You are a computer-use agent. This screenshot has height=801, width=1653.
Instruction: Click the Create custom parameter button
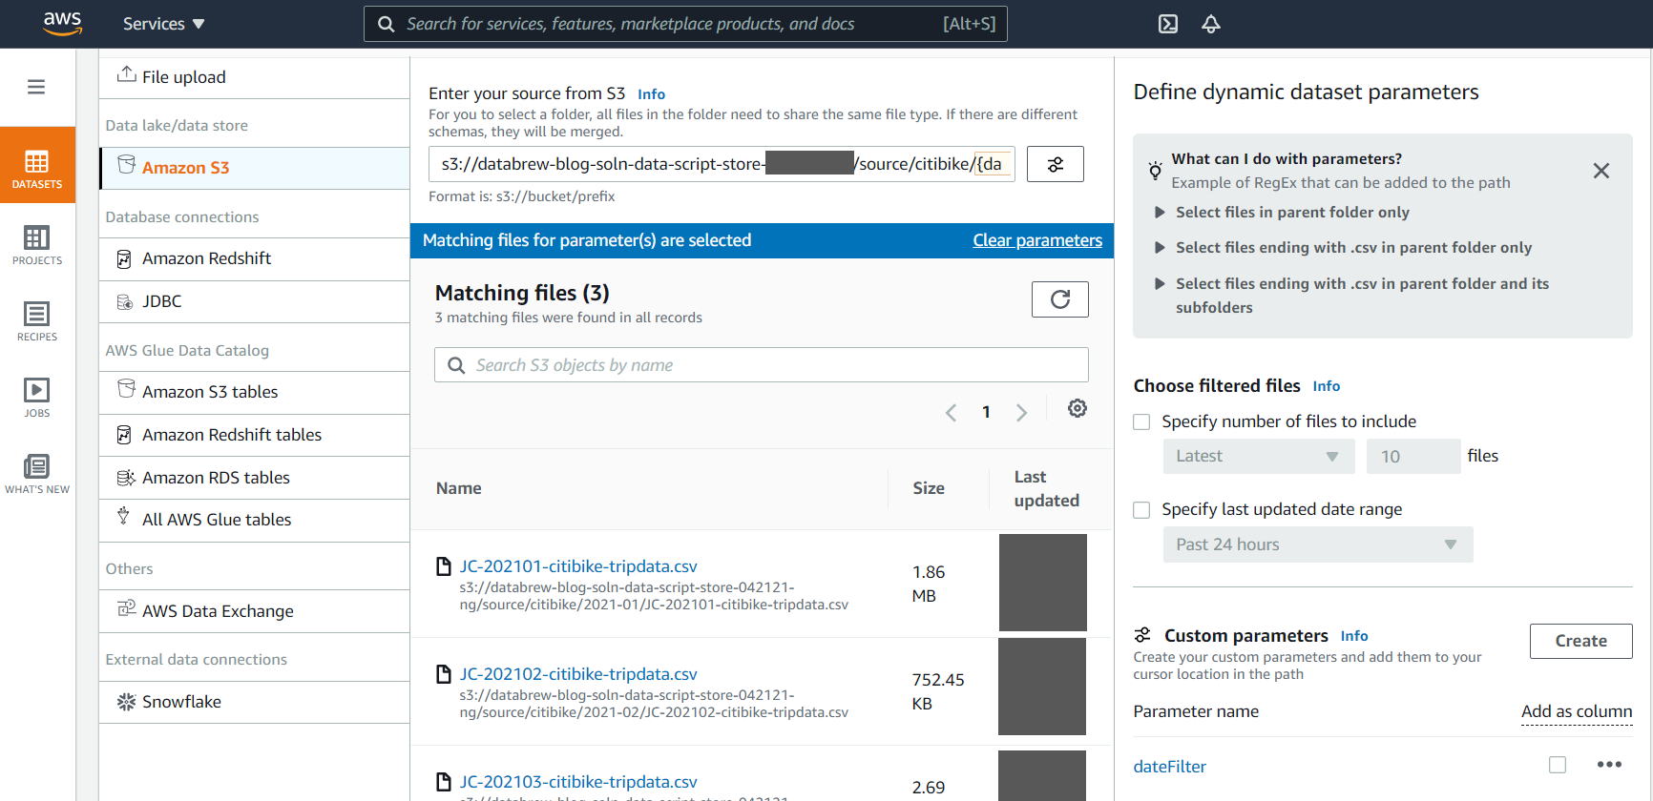click(x=1580, y=641)
